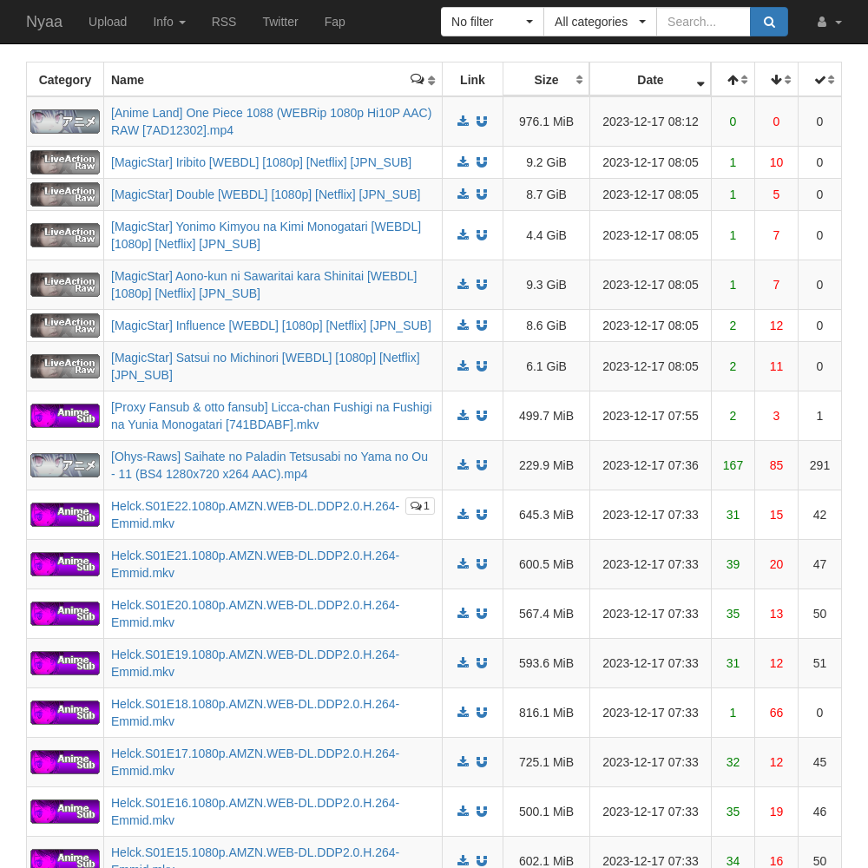Sort table by leechers column

tap(776, 80)
